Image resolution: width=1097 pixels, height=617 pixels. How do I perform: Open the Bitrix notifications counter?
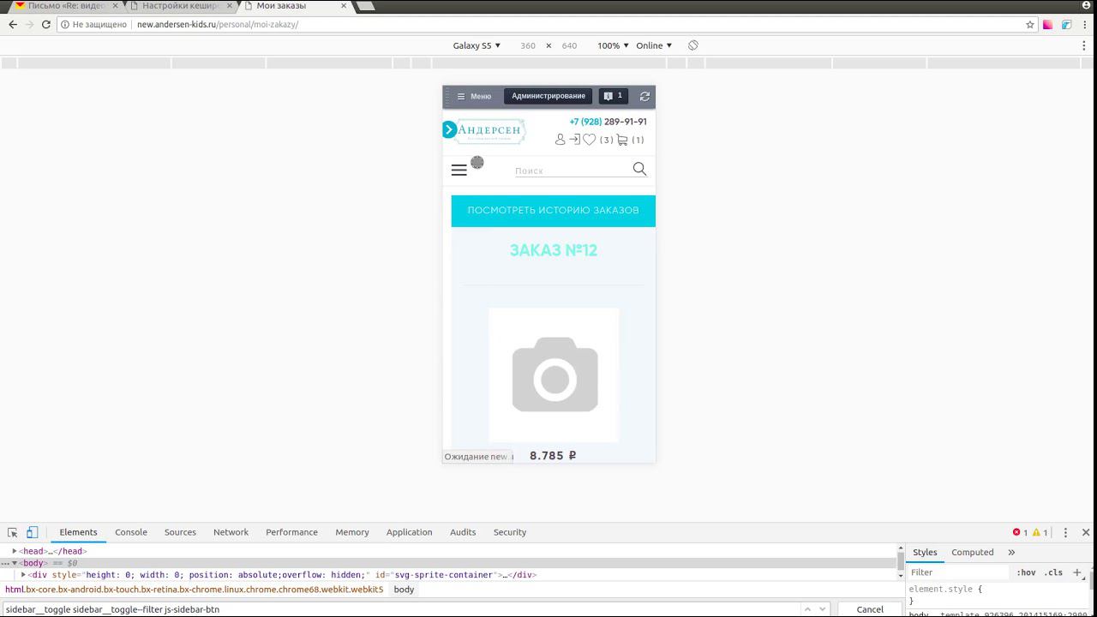coord(613,96)
